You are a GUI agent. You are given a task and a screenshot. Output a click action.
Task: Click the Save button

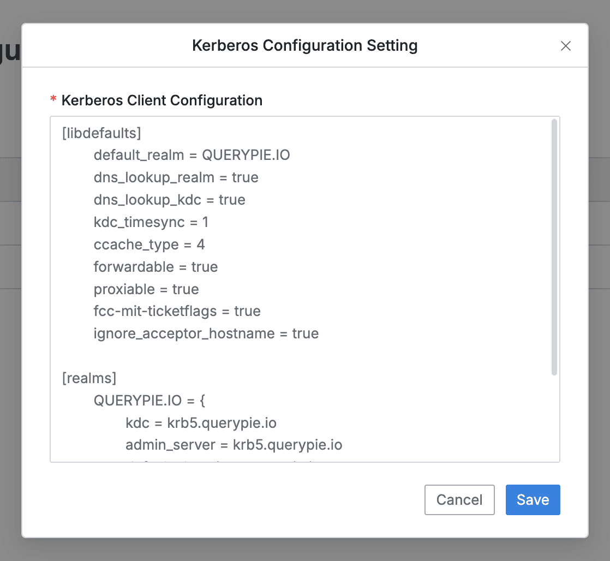click(533, 499)
